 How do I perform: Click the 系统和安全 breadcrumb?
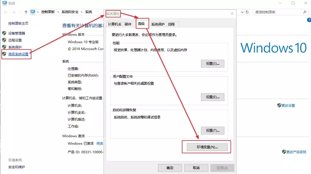[x=70, y=12]
